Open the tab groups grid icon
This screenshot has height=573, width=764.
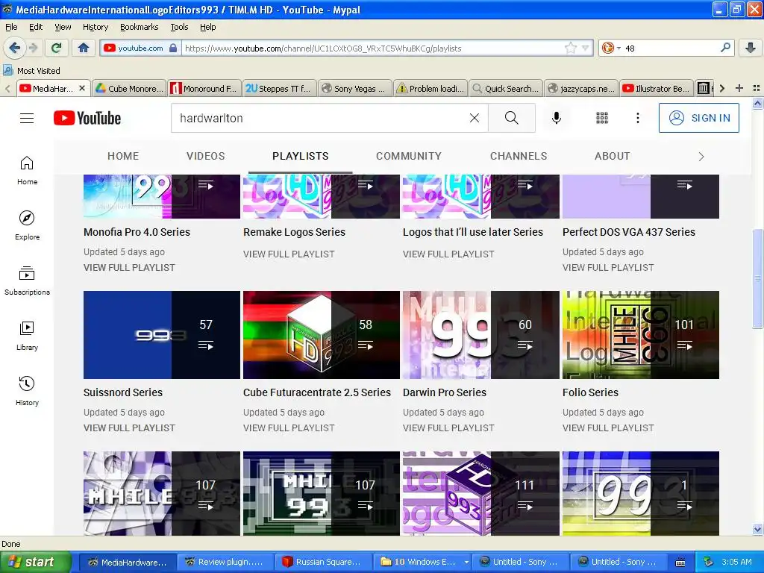757,88
